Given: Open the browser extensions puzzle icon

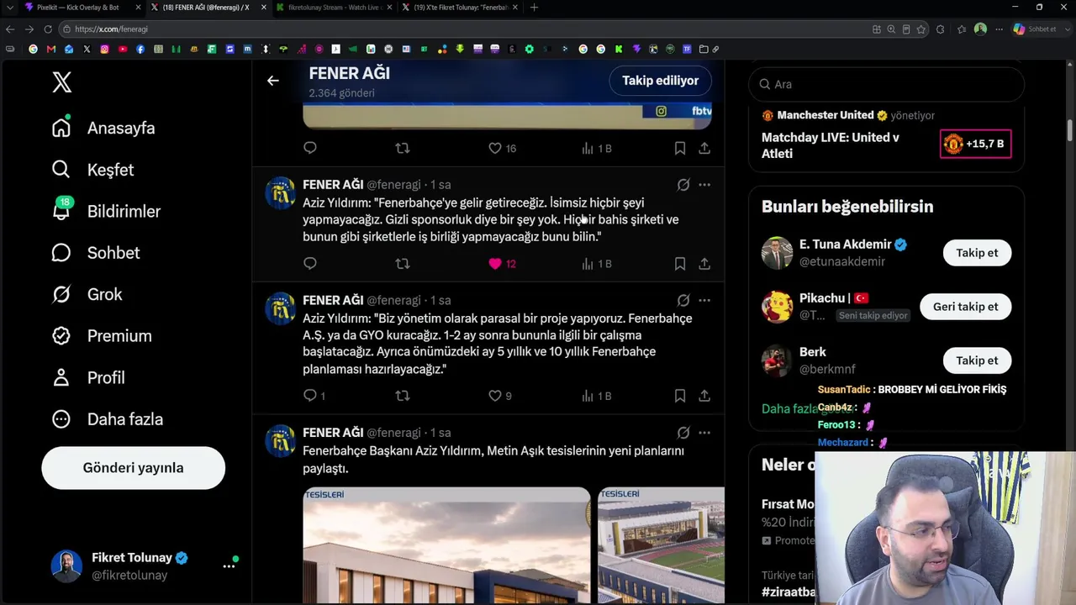Looking at the screenshot, I should [940, 29].
